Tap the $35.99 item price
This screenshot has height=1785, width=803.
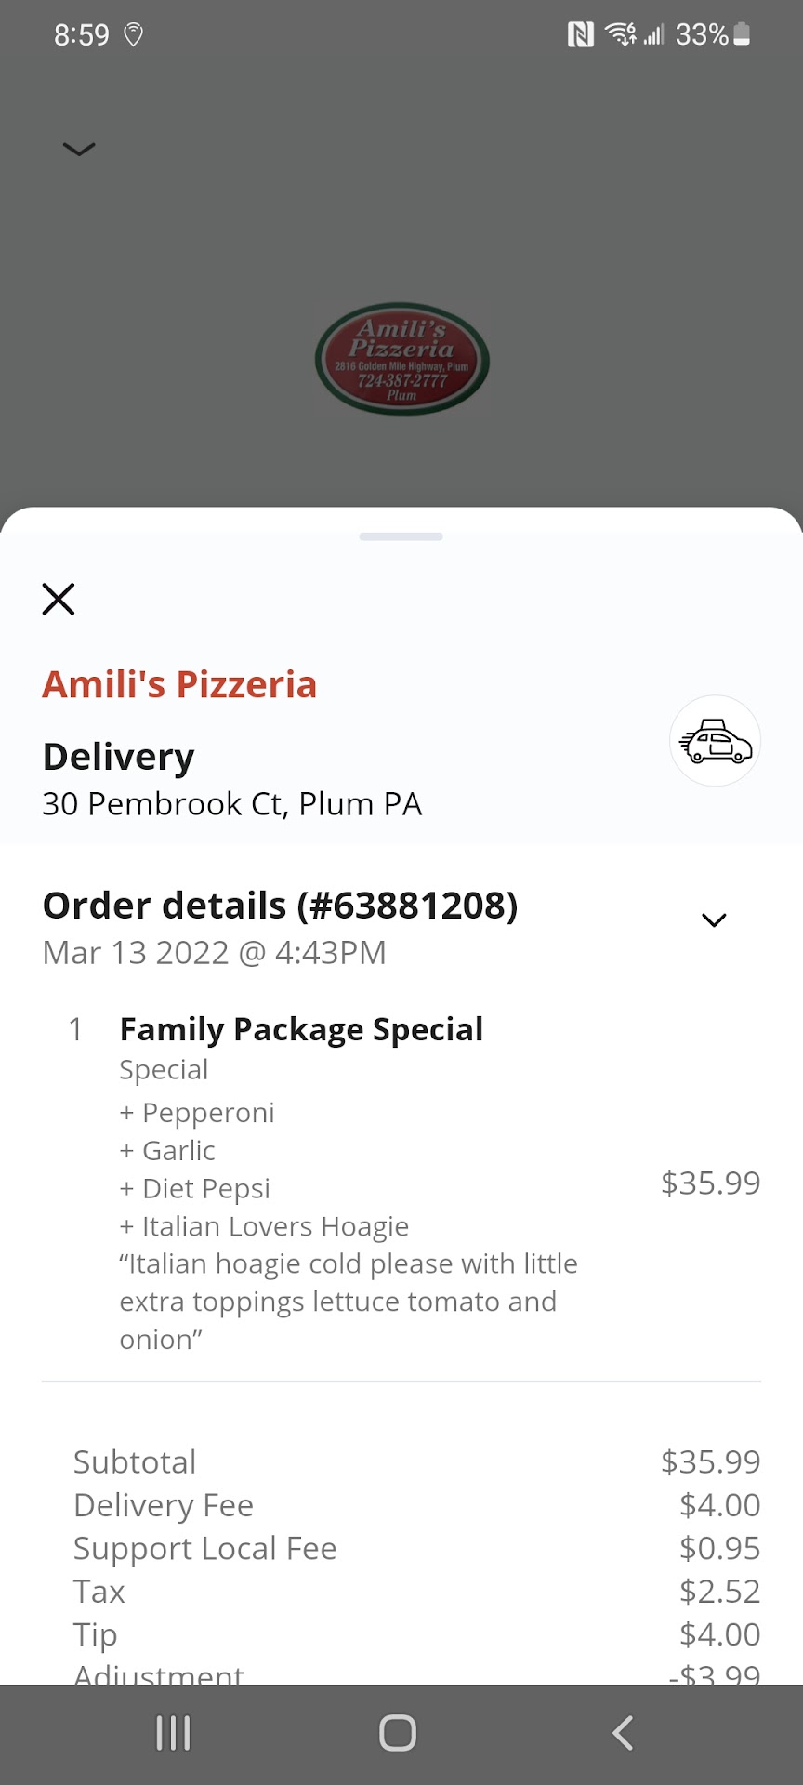click(x=710, y=1183)
